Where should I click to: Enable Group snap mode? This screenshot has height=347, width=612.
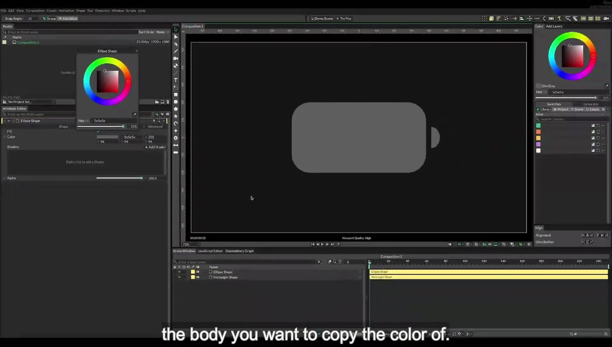tap(49, 18)
